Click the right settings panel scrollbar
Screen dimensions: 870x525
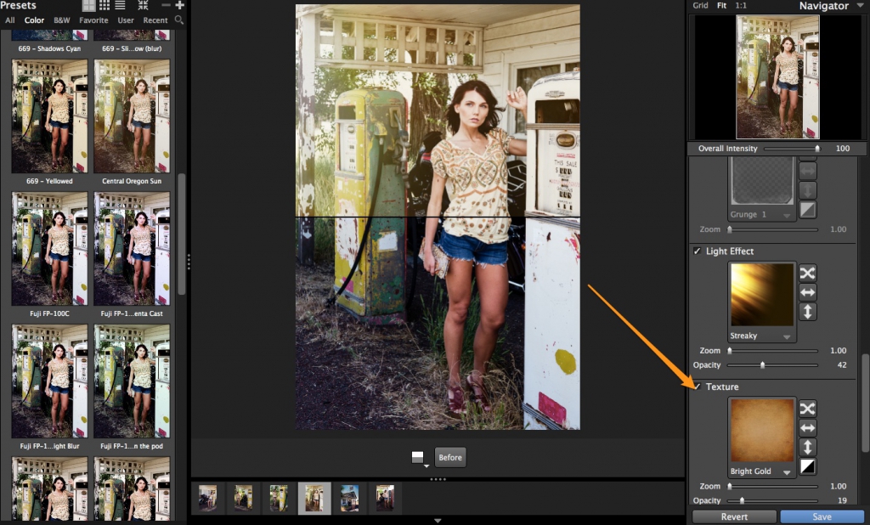866,404
